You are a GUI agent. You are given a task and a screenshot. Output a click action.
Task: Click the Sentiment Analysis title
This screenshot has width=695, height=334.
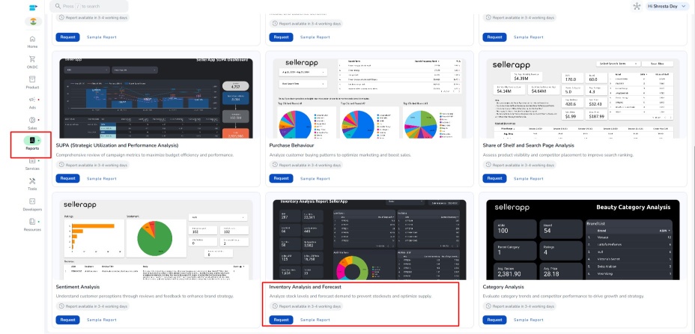(x=78, y=287)
